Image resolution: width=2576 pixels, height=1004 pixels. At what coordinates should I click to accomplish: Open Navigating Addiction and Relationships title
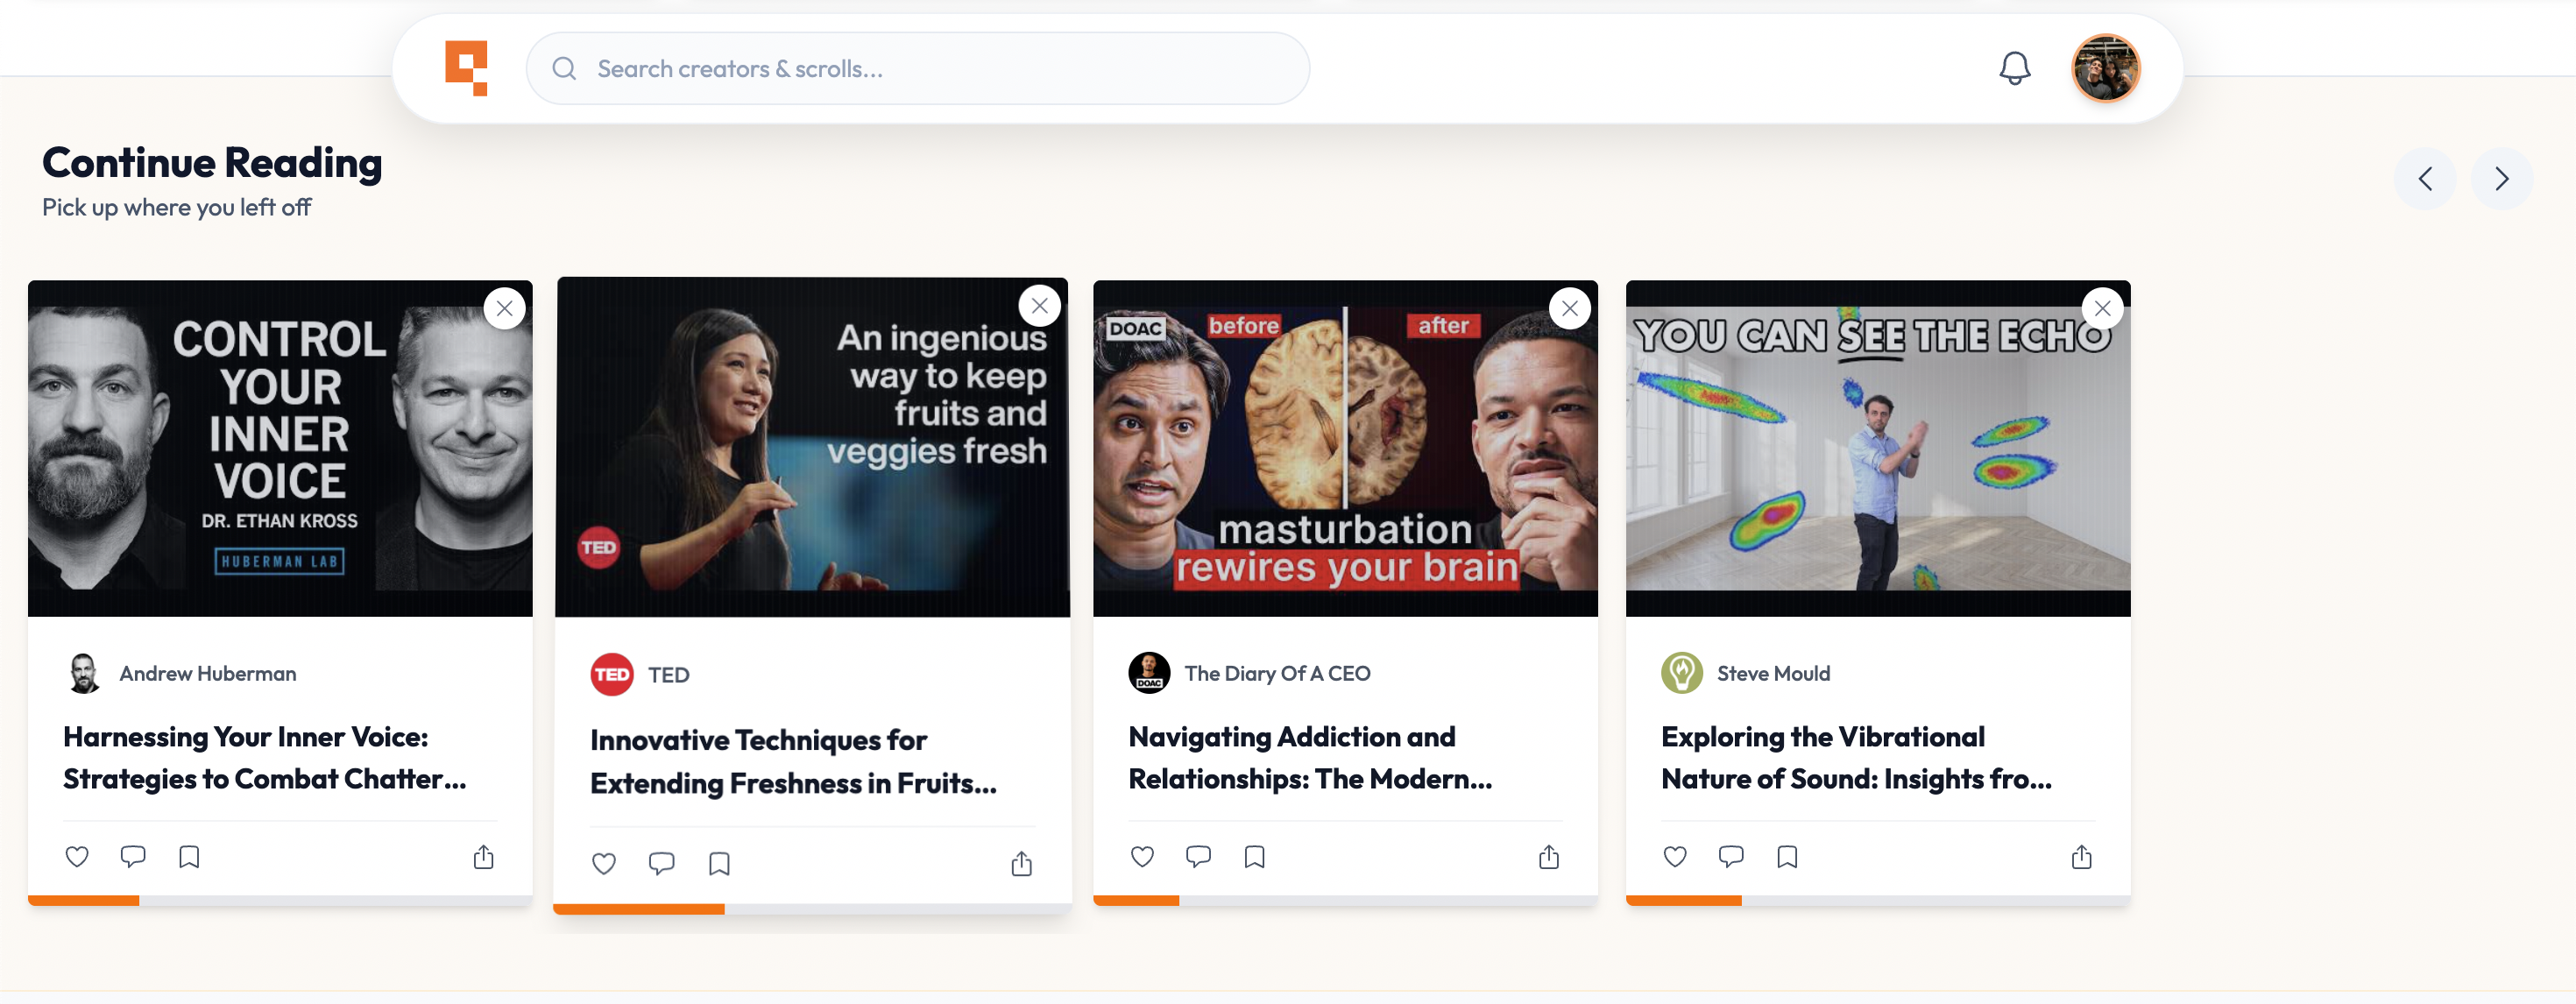click(x=1309, y=757)
